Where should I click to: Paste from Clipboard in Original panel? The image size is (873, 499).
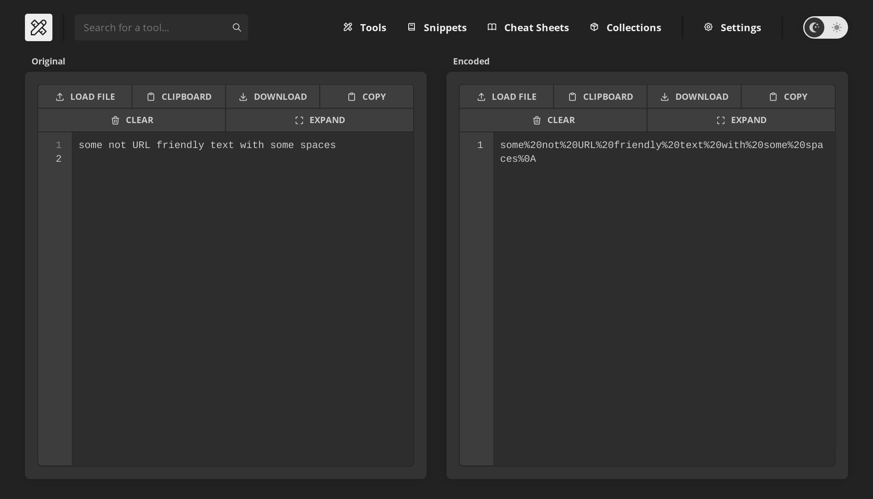point(179,96)
